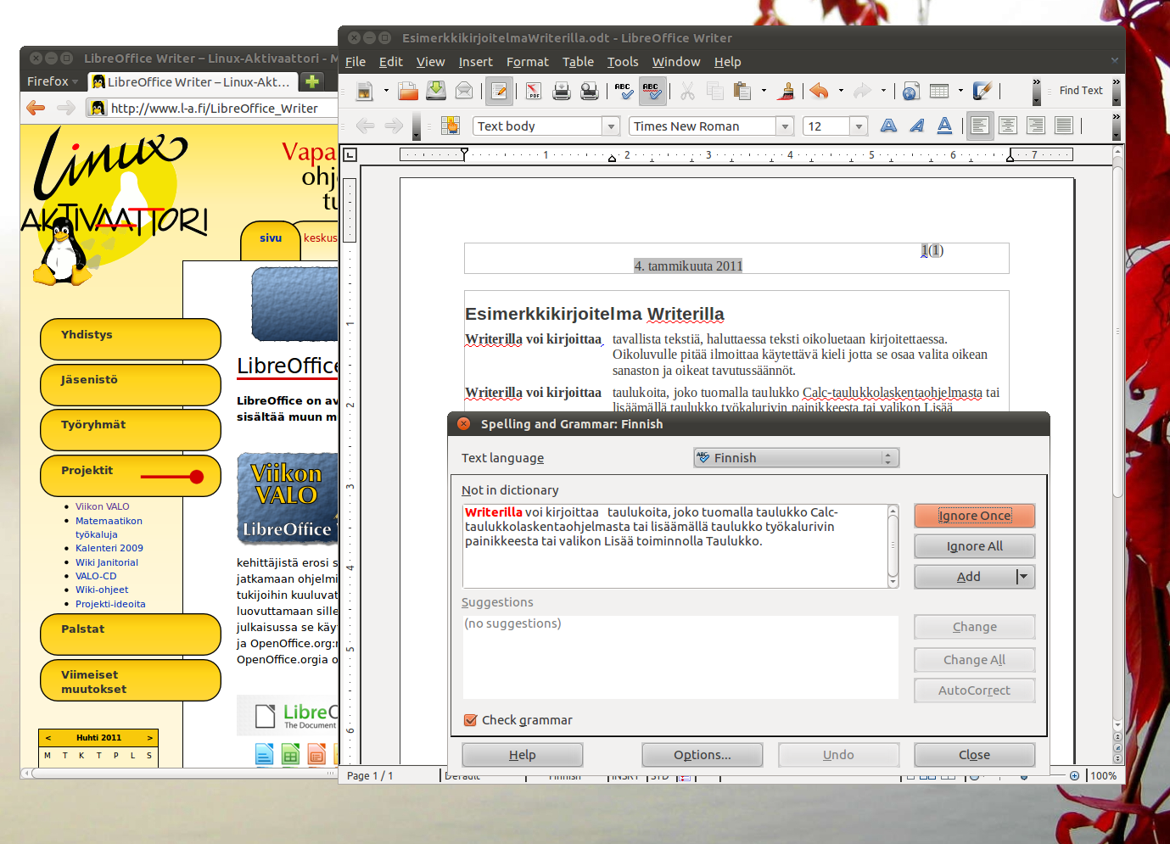The height and width of the screenshot is (844, 1170).
Task: Toggle Centered paragraph alignment
Action: tap(1007, 126)
